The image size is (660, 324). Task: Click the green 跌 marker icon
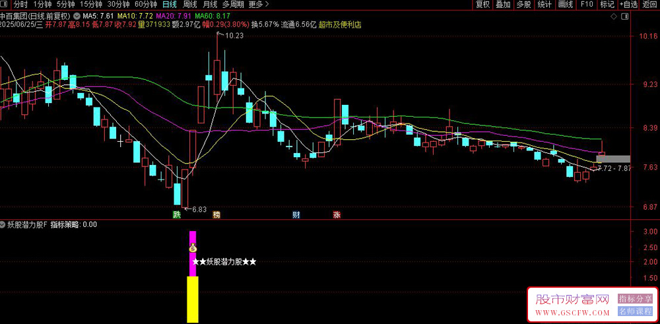pyautogui.click(x=177, y=215)
